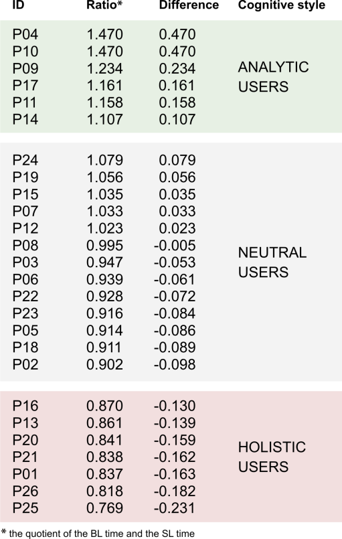Click ratio value 0.870 for P16

pyautogui.click(x=104, y=406)
